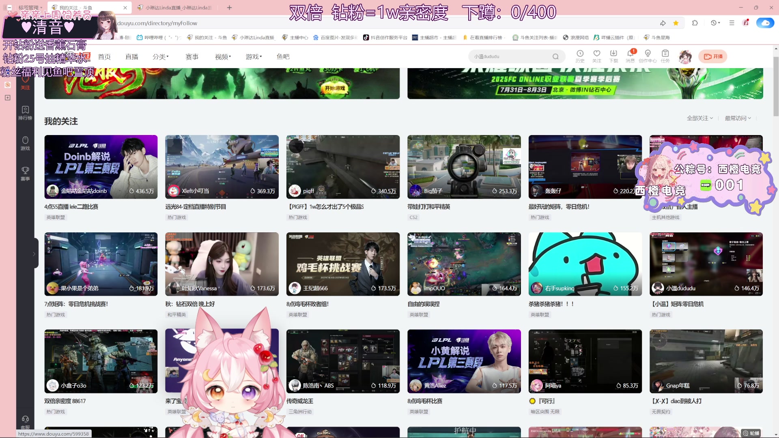Open the 小温dududu stream thumbnail
Screen dimensions: 779x438
point(706,264)
